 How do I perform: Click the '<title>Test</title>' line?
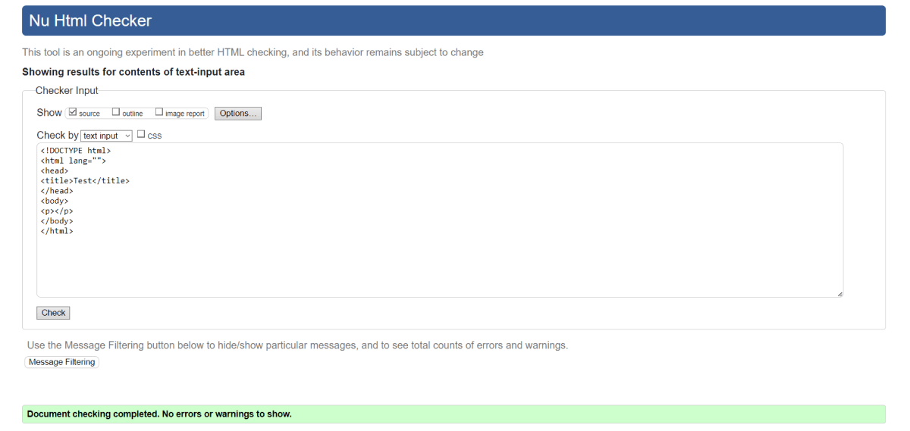85,181
